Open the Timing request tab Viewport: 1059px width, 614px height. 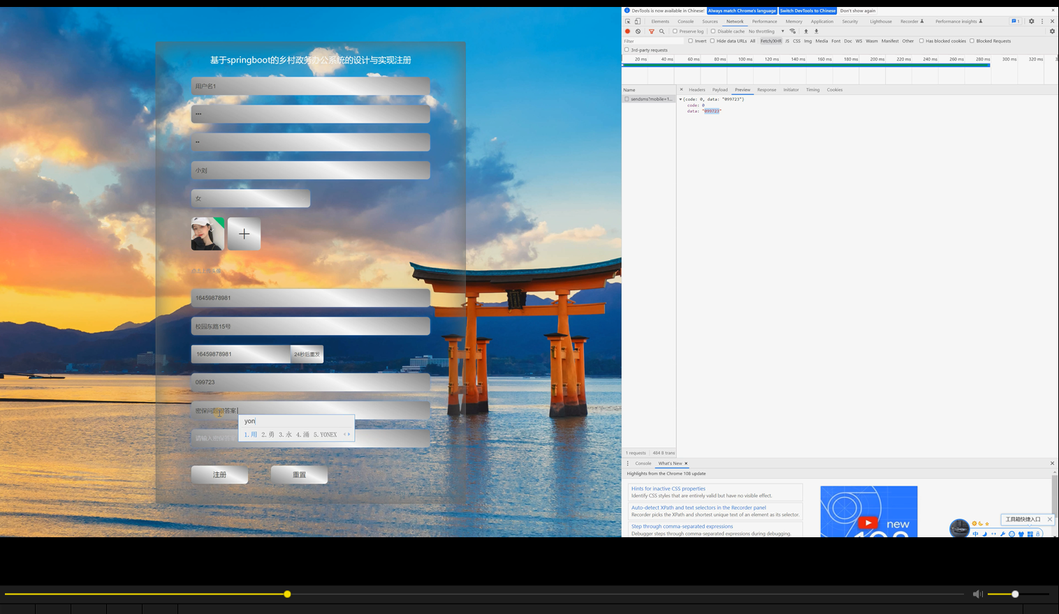tap(812, 89)
